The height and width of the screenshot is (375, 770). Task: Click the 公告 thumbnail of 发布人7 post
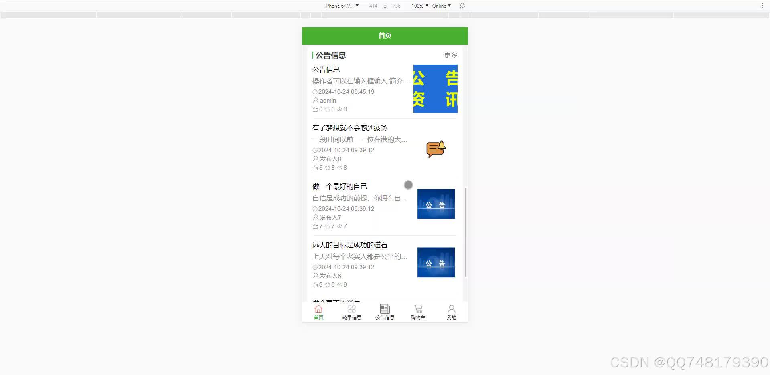(x=436, y=204)
